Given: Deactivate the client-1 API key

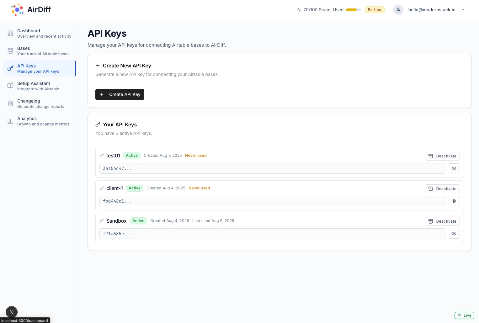Looking at the screenshot, I should 442,189.
